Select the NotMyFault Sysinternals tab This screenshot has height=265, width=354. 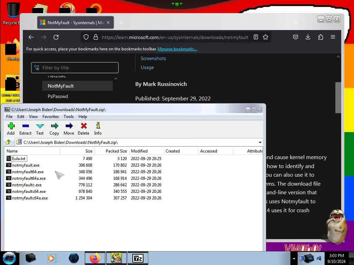coord(75,22)
